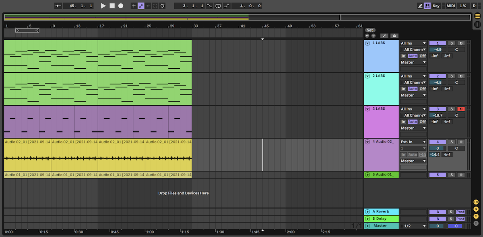This screenshot has width=483, height=237.
Task: Open the All Ins dropdown on 1 LABS
Action: (x=413, y=43)
